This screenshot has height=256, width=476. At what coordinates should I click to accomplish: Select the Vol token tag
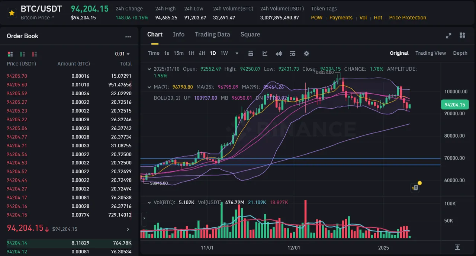[363, 17]
